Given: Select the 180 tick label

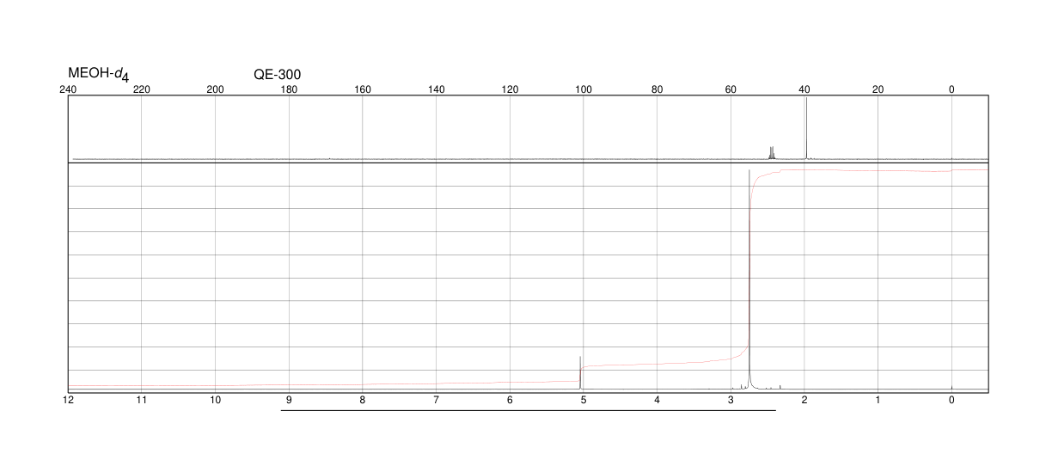Looking at the screenshot, I should [289, 89].
